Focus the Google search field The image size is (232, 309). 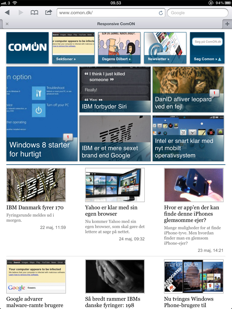[198, 13]
